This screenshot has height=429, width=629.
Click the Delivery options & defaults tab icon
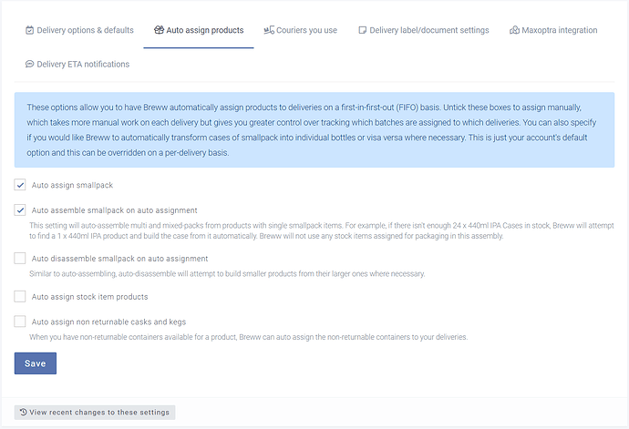(30, 31)
